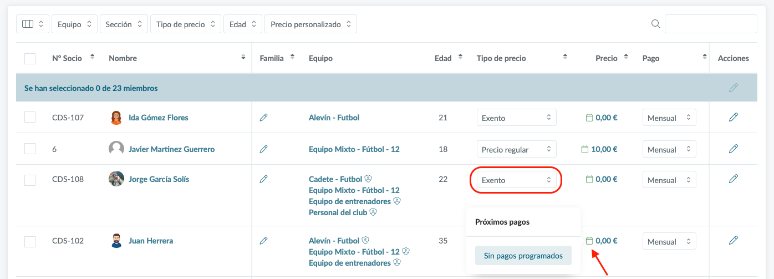Click Sin pagos programados button
774x279 pixels.
point(523,256)
